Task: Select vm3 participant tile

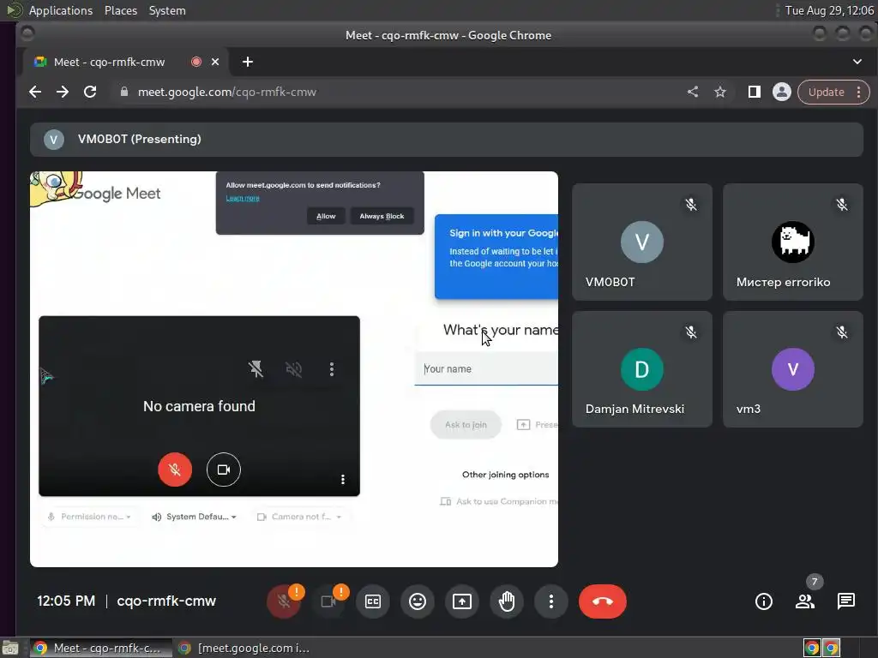Action: (793, 369)
